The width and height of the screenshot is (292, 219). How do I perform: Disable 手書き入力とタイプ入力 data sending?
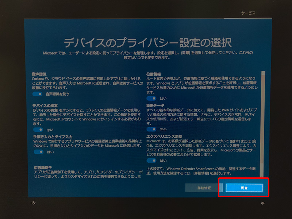(38, 151)
